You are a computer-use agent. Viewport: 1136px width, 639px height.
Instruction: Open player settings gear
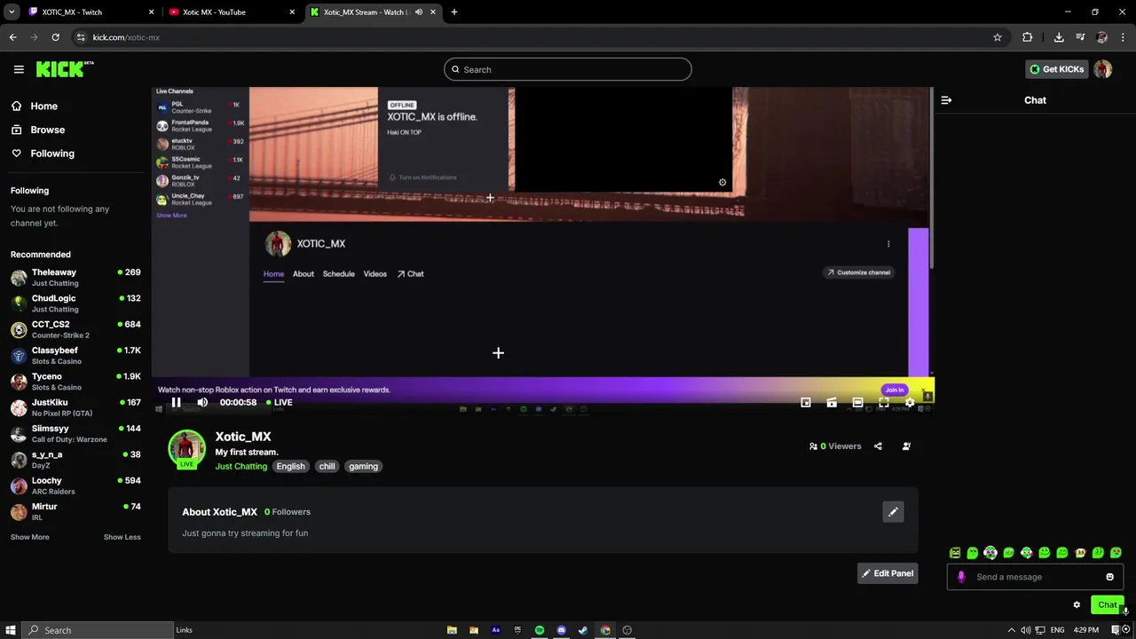point(910,402)
